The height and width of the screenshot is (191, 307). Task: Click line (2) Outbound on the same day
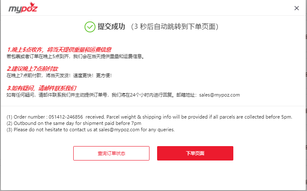74,123
